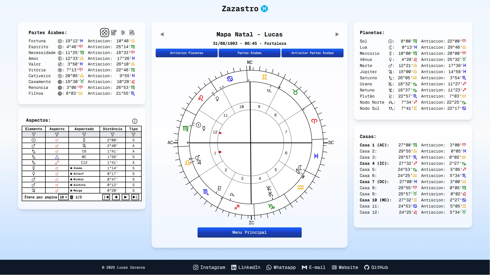Image resolution: width=490 pixels, height=275 pixels.
Task: Click the settings sliders icon in Partes Árabes
Action: click(123, 33)
